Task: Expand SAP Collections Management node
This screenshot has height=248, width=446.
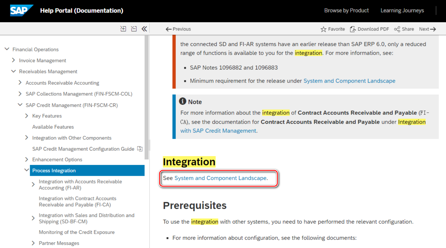Action: click(x=20, y=94)
